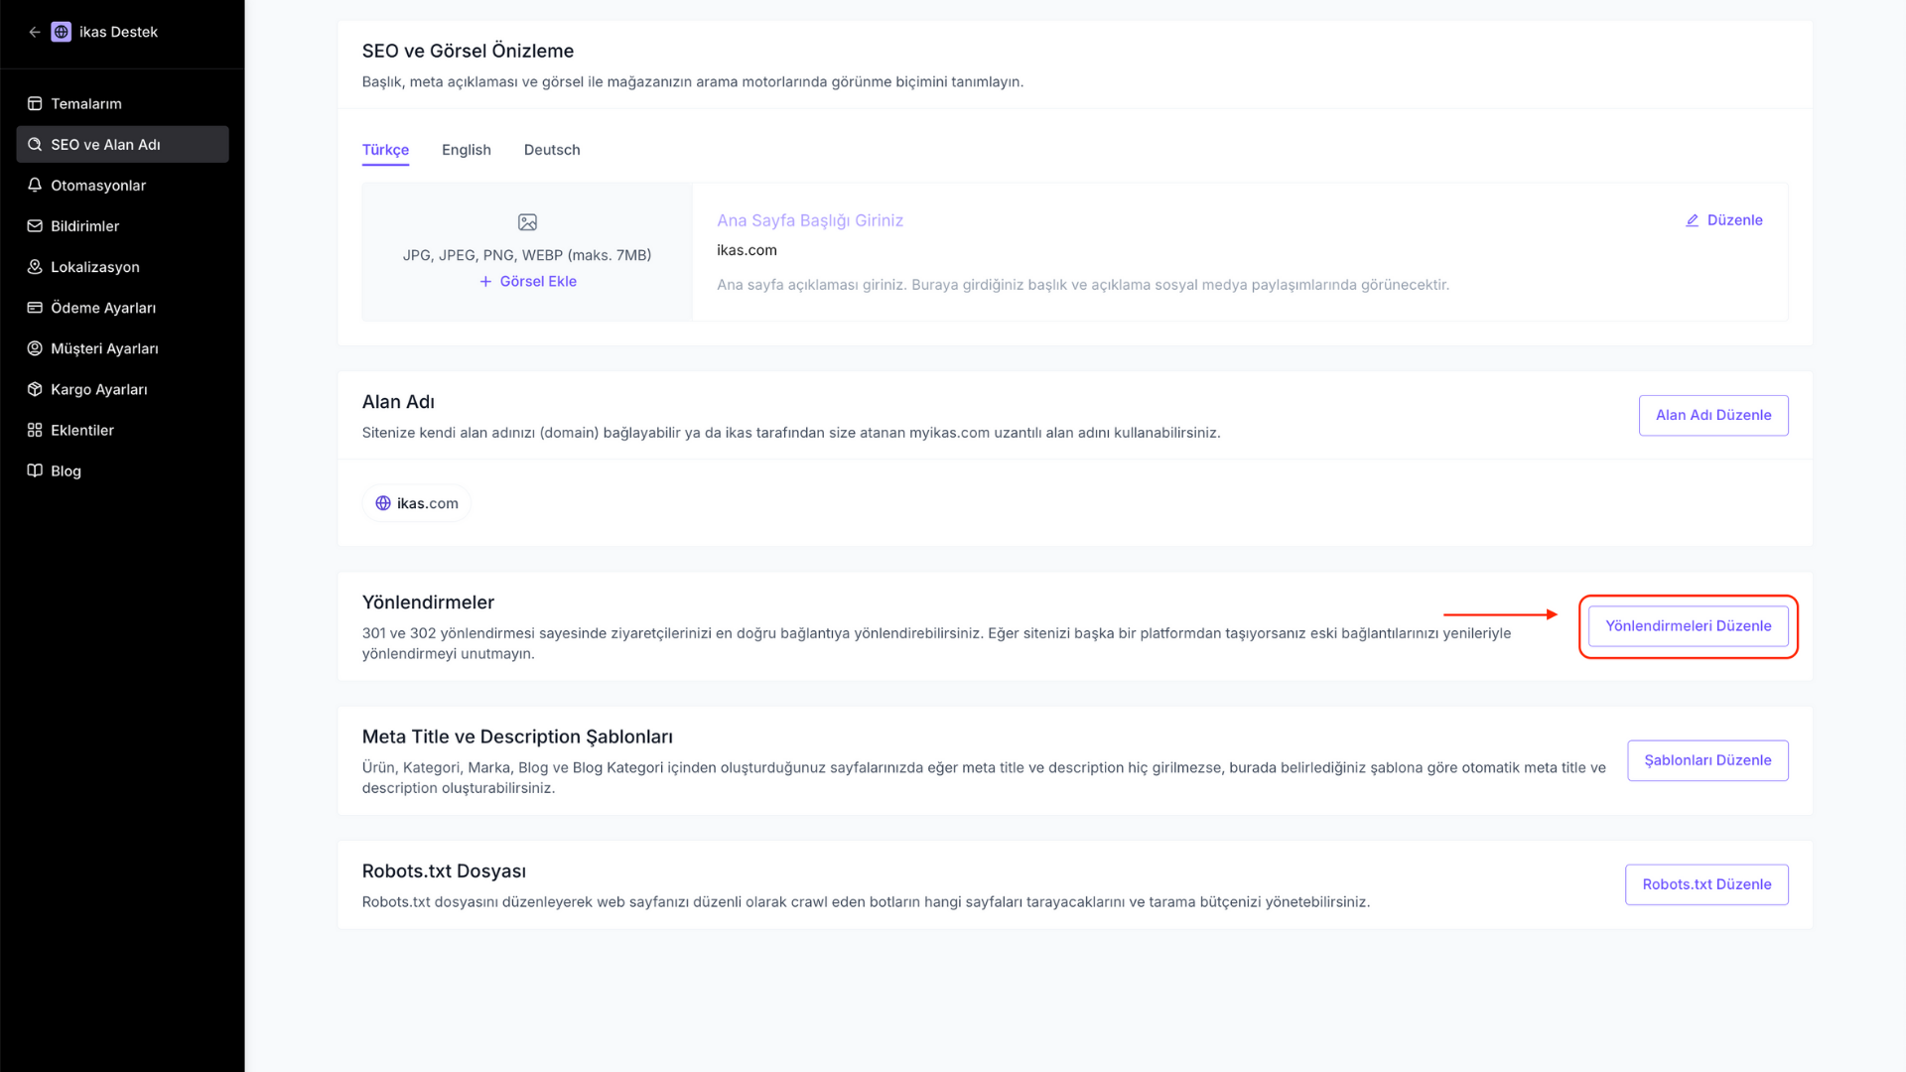Click the Görsel Ekle link
1906x1072 pixels.
point(528,281)
